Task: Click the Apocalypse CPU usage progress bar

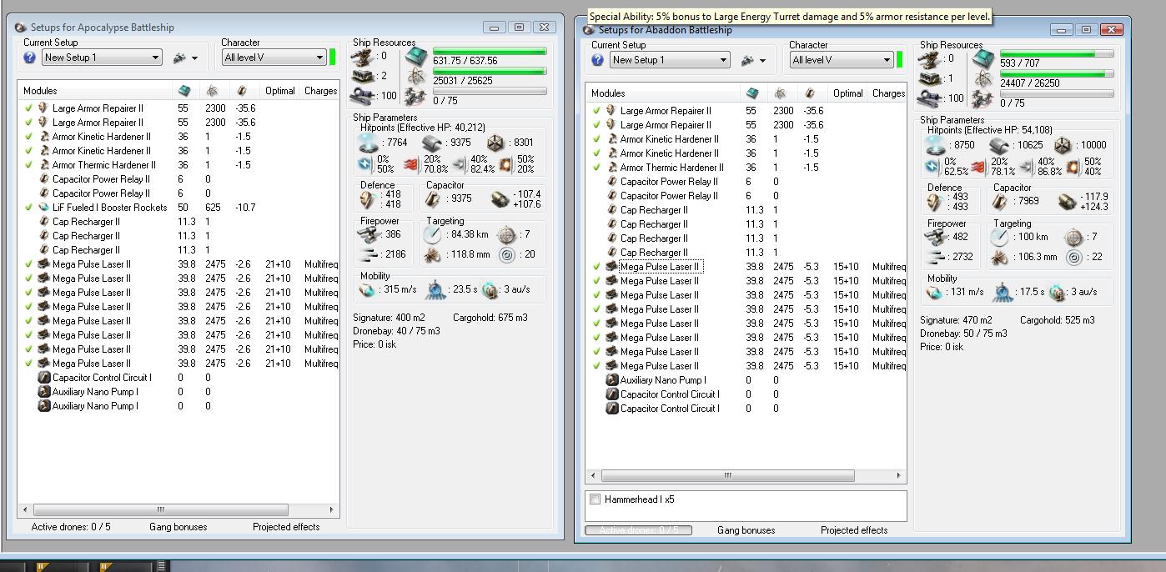Action: 490,52
